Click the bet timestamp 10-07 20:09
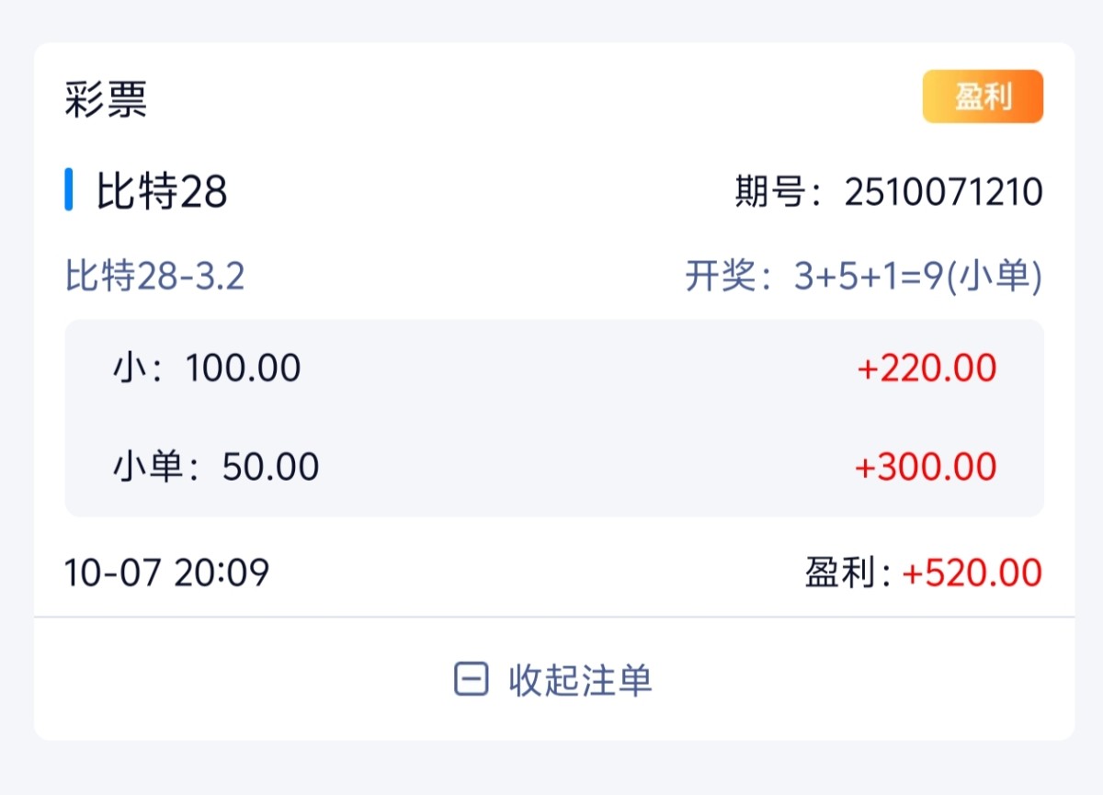 (x=166, y=573)
